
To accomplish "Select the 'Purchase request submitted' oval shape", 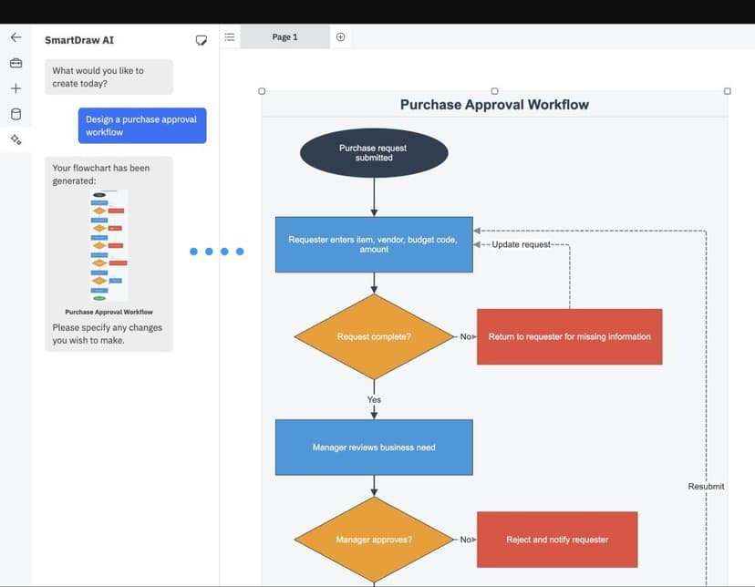I will click(x=374, y=153).
